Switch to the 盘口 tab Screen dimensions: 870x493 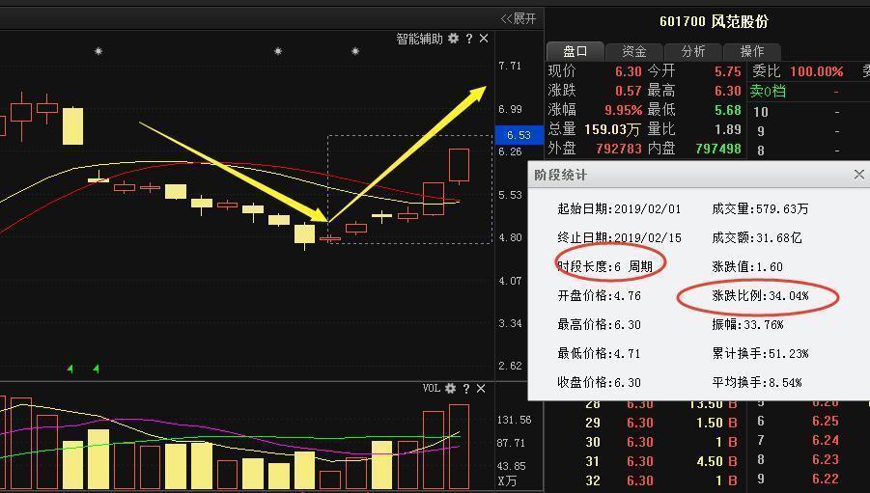pos(575,51)
